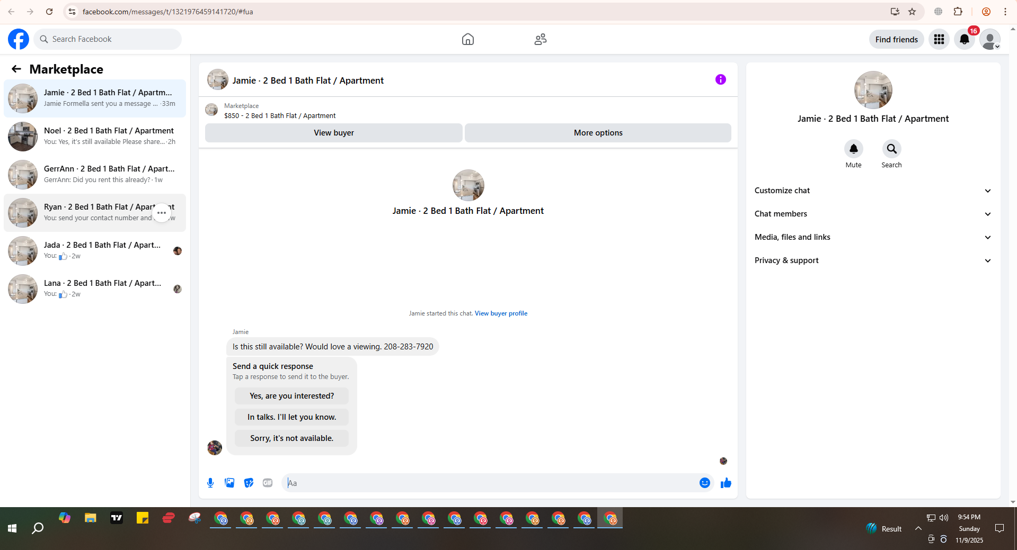This screenshot has width=1017, height=550.
Task: Send a thumbs-up like
Action: [x=726, y=483]
